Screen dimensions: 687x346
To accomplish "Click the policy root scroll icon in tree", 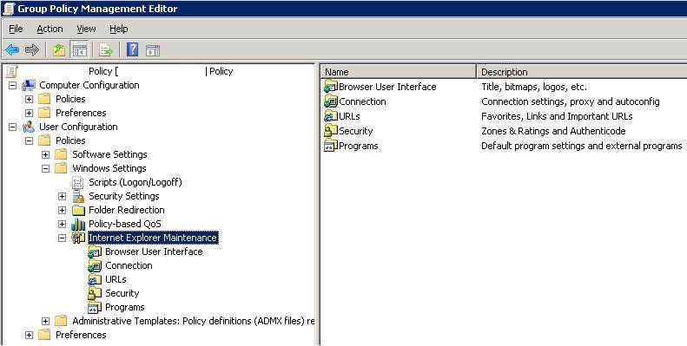I will [x=12, y=71].
